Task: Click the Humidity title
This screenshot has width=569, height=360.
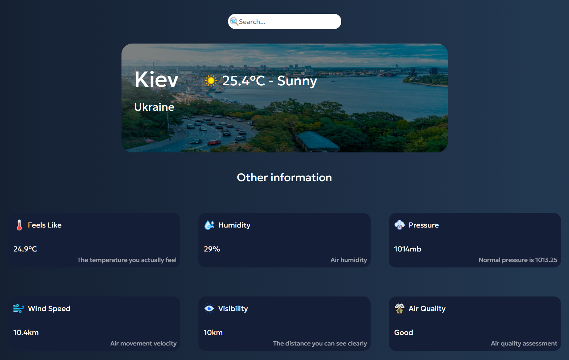Action: click(234, 225)
